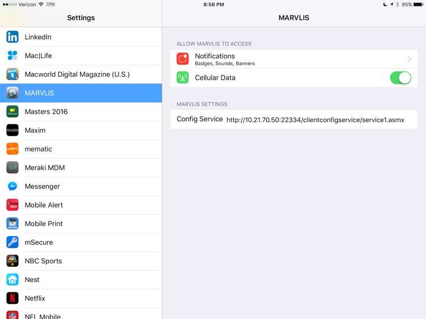Tap the mSecure key icon

click(x=12, y=242)
